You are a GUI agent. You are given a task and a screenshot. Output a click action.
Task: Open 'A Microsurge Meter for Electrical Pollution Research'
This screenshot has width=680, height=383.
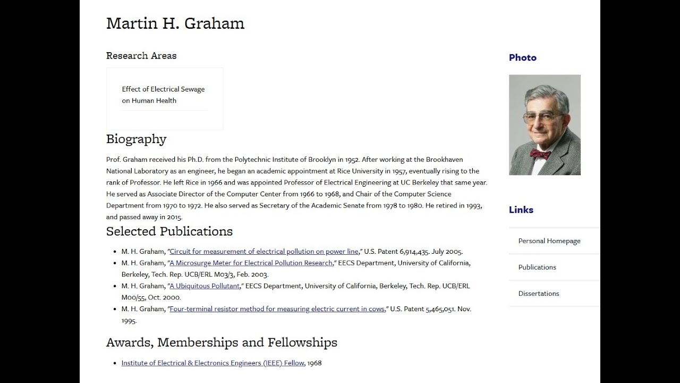click(x=251, y=263)
